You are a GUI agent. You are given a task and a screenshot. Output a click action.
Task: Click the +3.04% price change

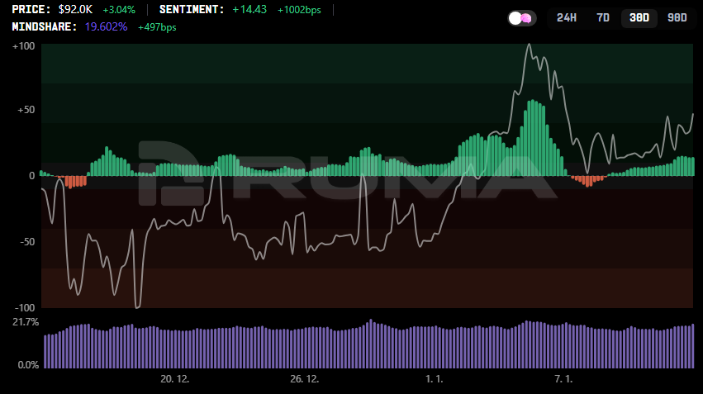click(x=119, y=10)
